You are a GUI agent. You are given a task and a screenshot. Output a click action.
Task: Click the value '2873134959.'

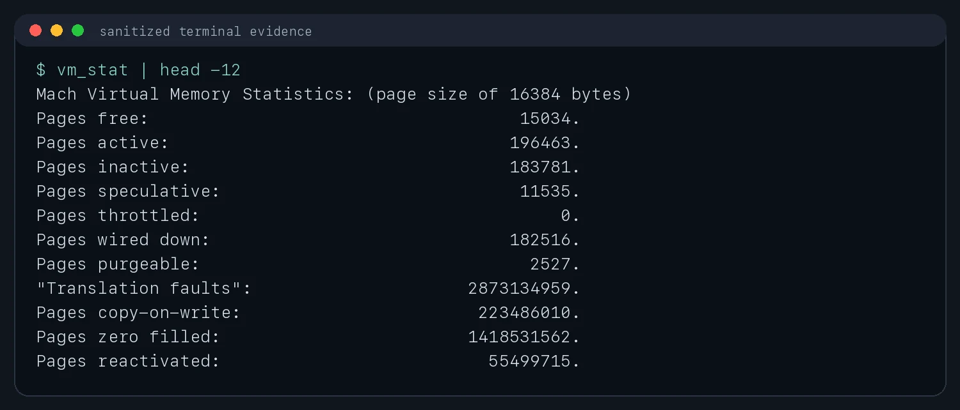click(x=524, y=289)
